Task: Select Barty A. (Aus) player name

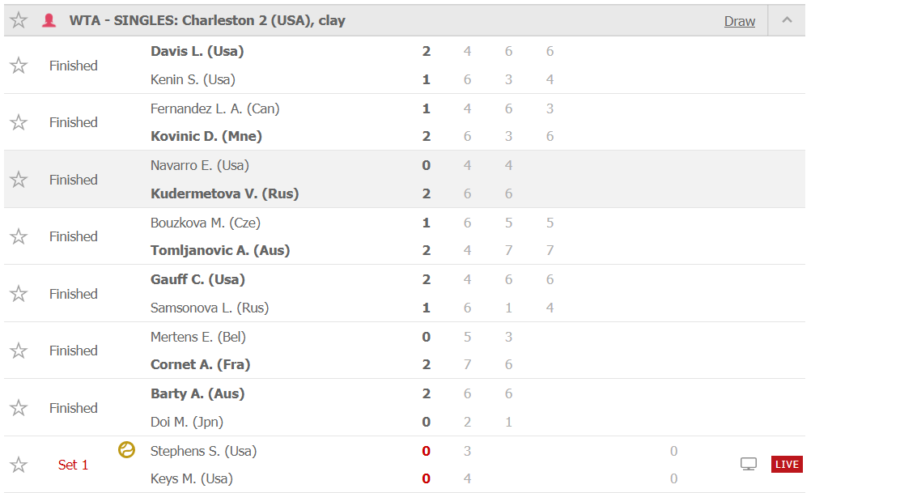Action: point(197,393)
